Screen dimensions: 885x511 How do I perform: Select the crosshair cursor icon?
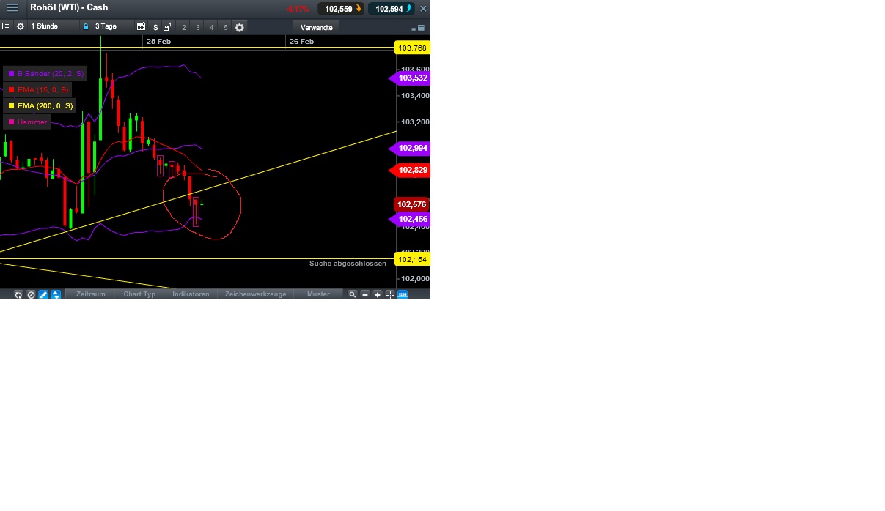click(x=389, y=294)
